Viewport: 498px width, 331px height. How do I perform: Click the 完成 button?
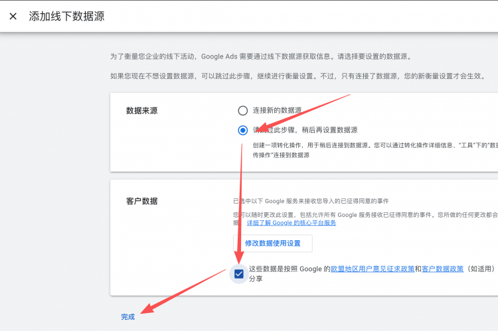(x=127, y=317)
